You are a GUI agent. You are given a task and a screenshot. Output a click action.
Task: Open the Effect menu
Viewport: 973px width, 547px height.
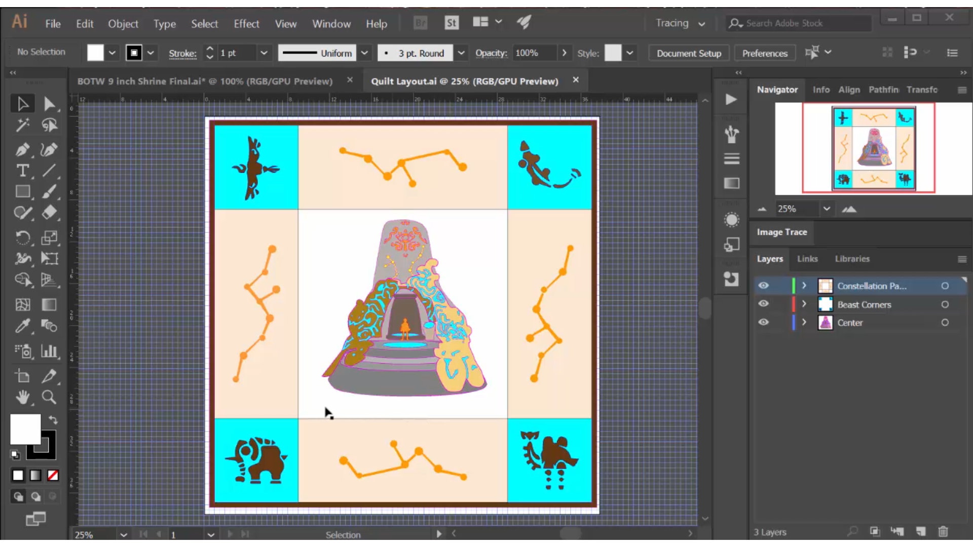246,24
